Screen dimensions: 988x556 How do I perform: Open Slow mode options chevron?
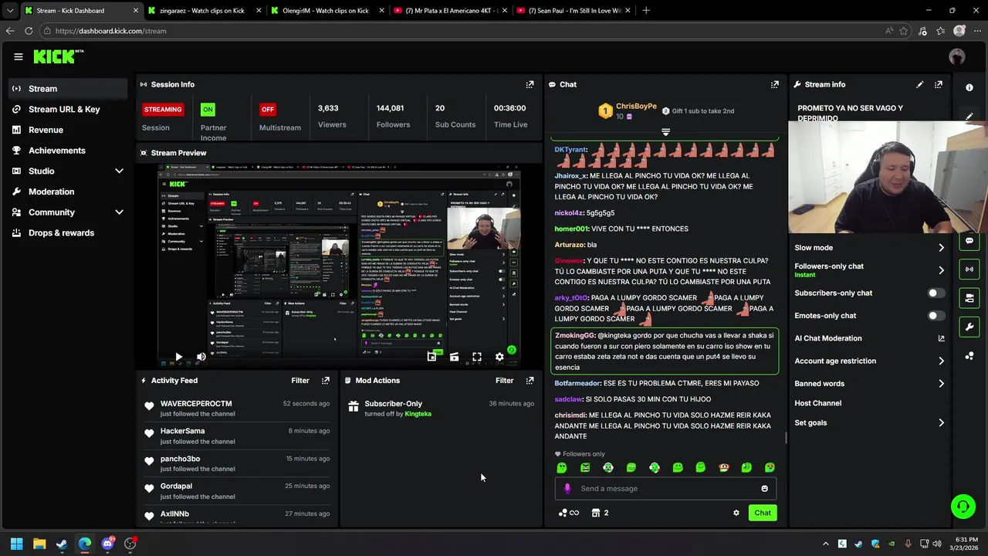coord(941,248)
